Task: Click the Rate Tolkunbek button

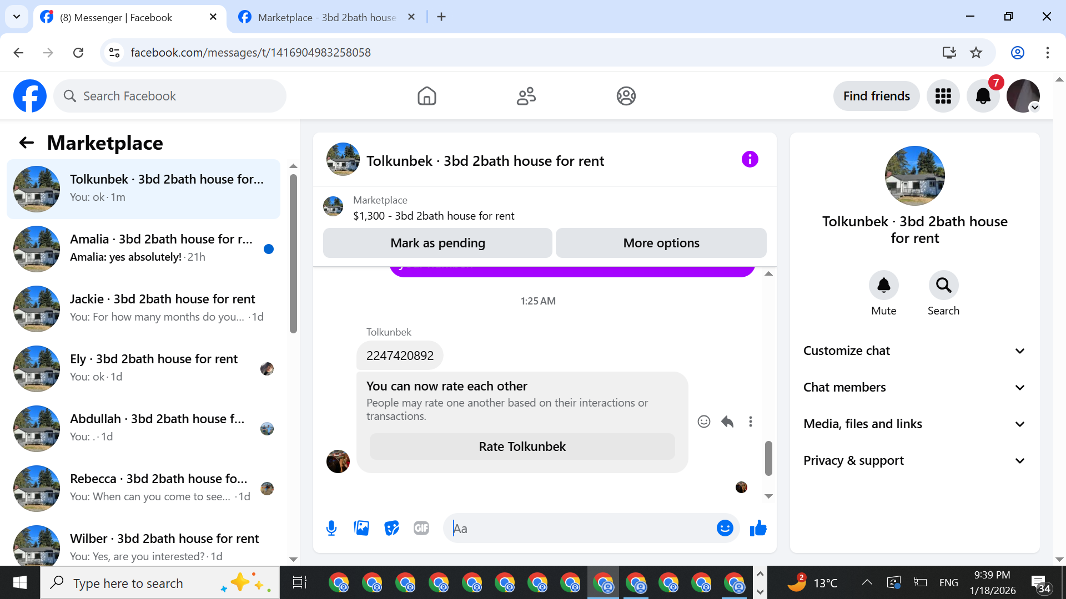Action: pyautogui.click(x=522, y=446)
